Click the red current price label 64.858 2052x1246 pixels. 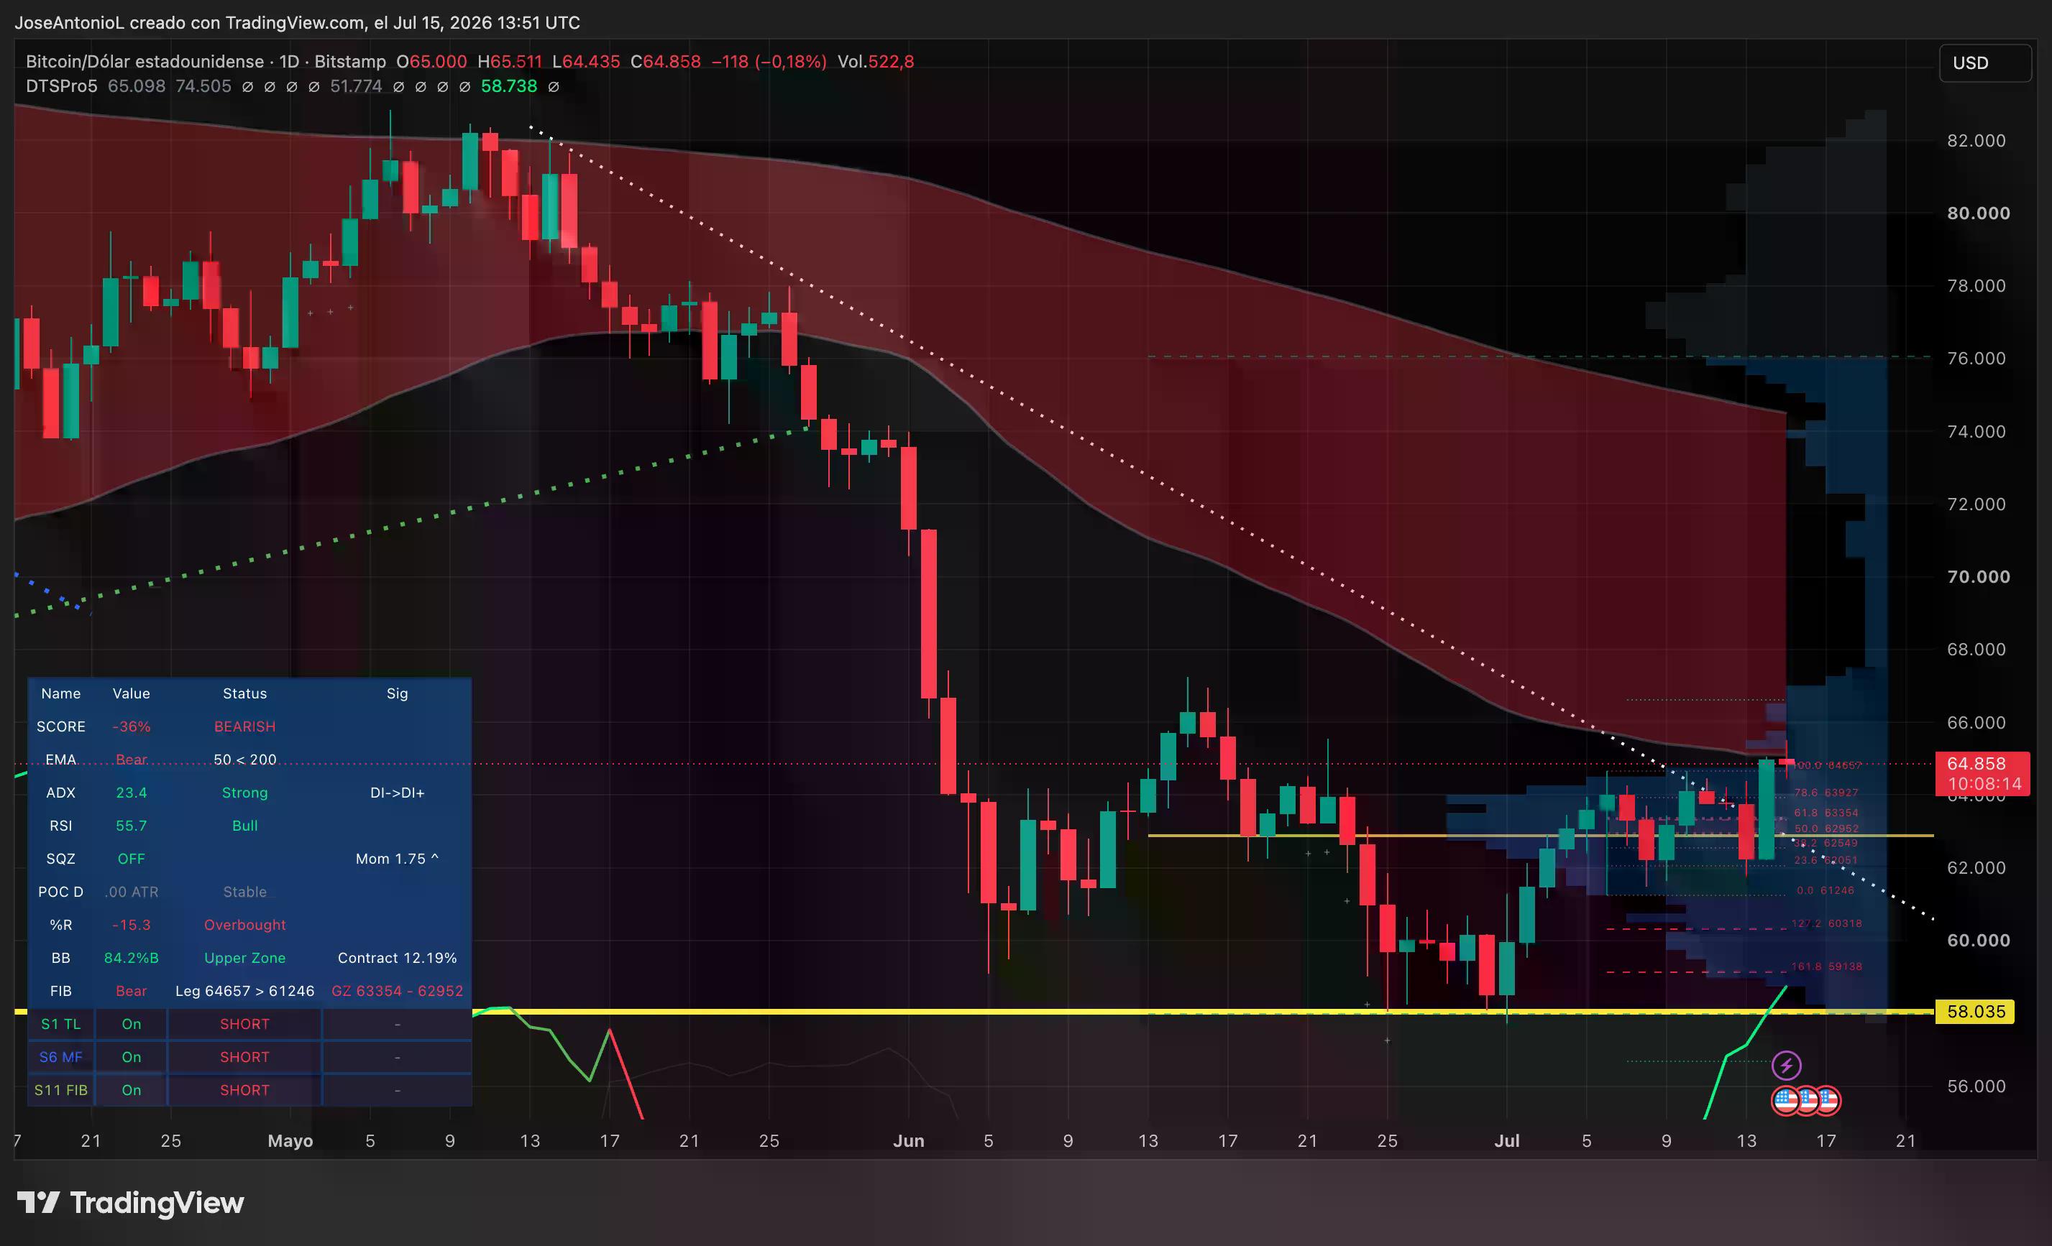1977,764
